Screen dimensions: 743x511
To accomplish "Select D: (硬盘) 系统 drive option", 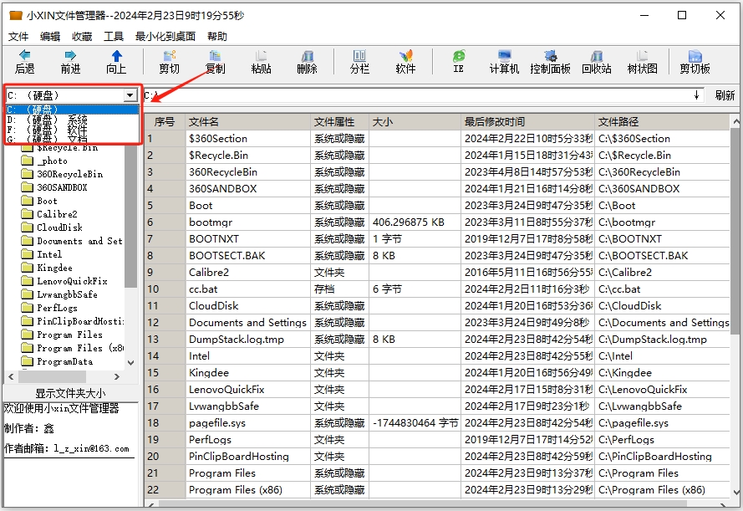I will pyautogui.click(x=73, y=120).
